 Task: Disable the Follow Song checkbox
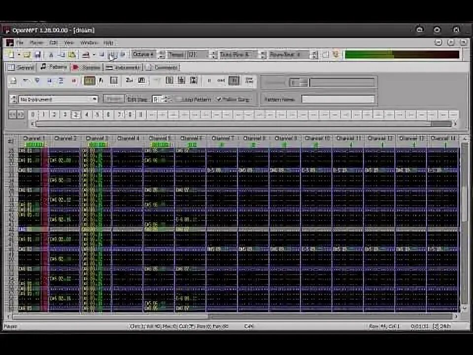[x=219, y=99]
